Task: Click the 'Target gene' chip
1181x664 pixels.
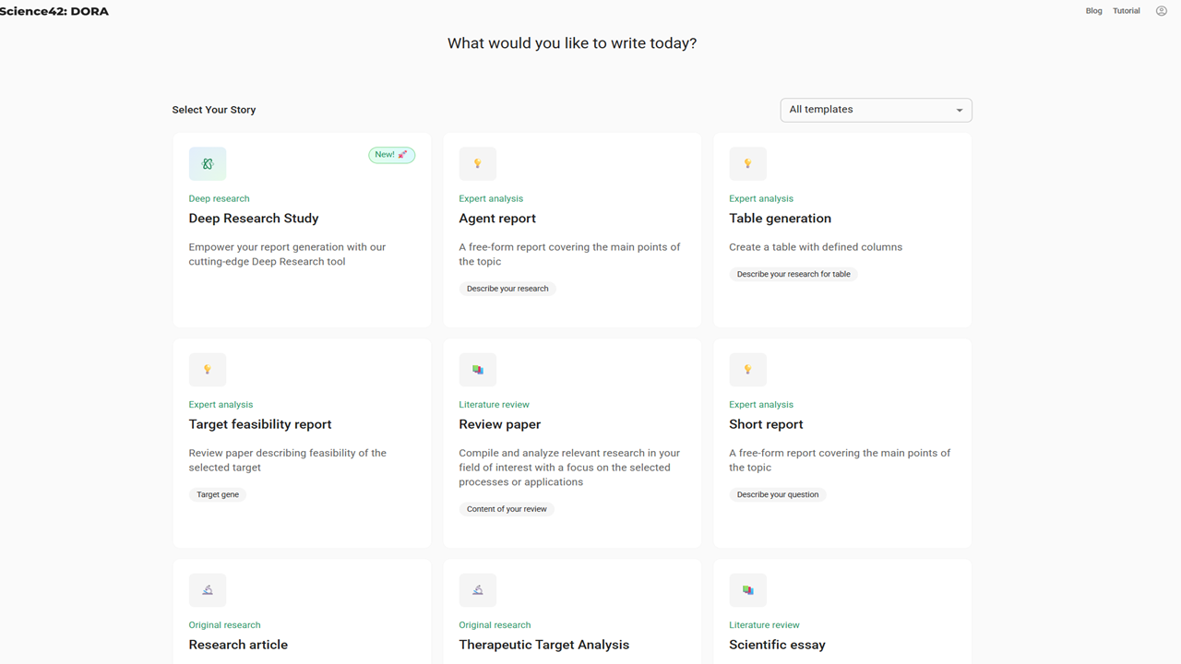Action: coord(218,494)
